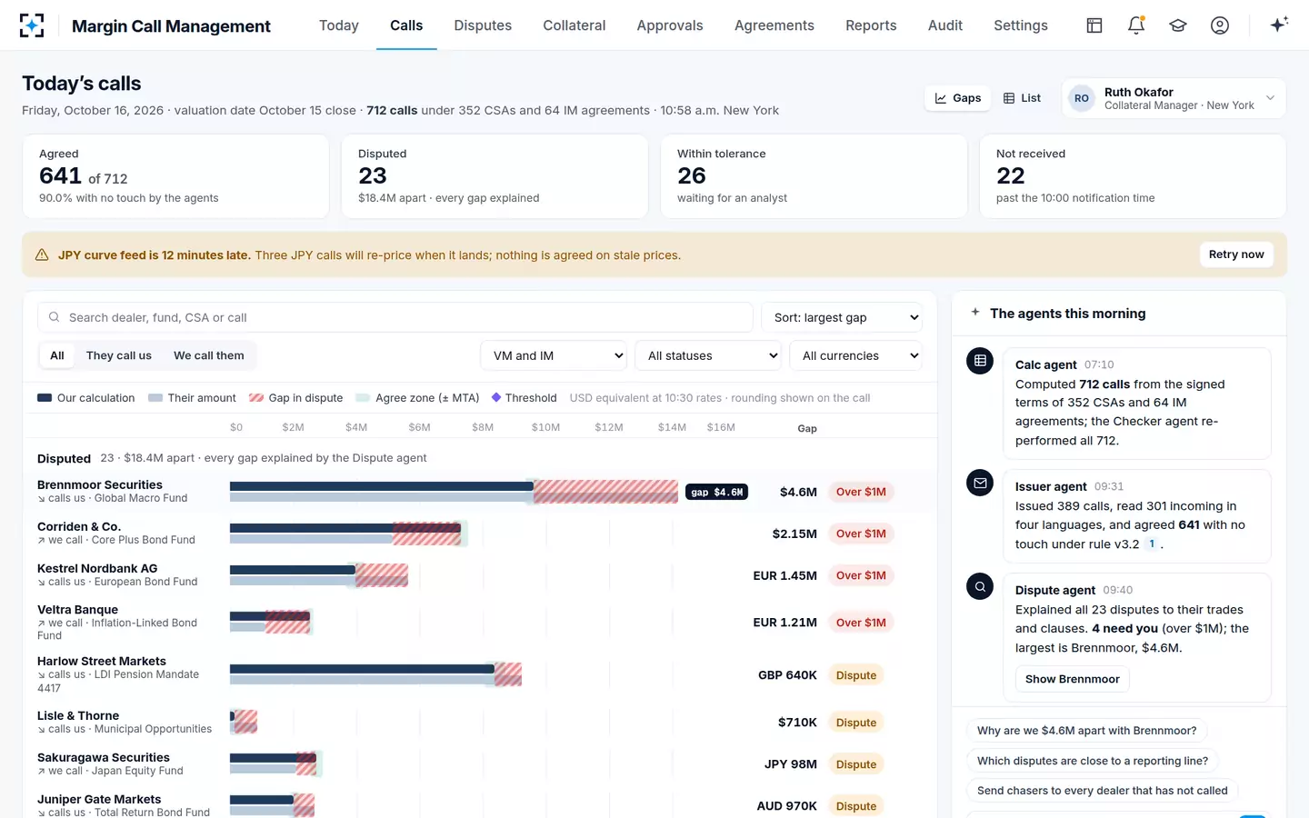Filter by We call them
The height and width of the screenshot is (818, 1309).
(x=209, y=355)
